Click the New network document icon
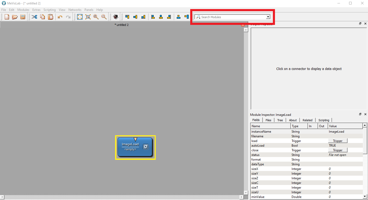This screenshot has height=200, width=368. pos(7,17)
